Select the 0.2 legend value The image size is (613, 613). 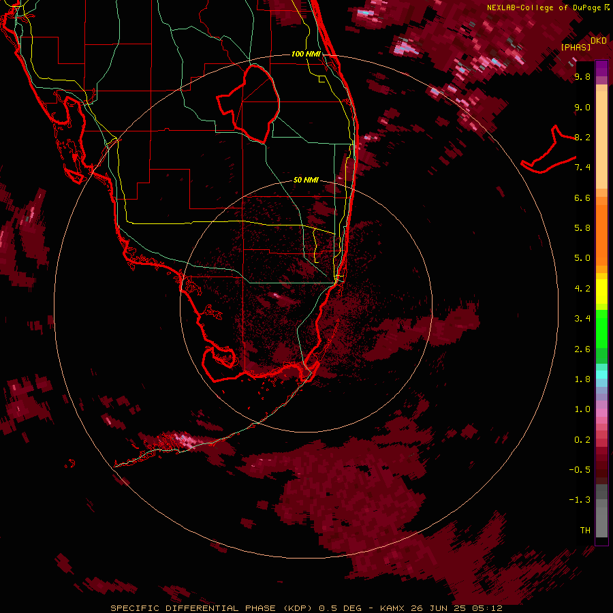point(582,440)
